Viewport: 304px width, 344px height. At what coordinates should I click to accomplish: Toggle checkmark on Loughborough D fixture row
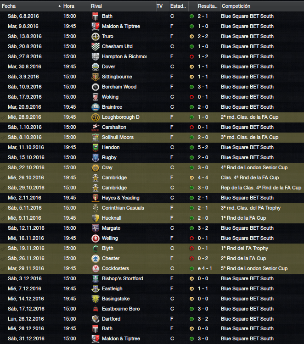(x=3, y=117)
